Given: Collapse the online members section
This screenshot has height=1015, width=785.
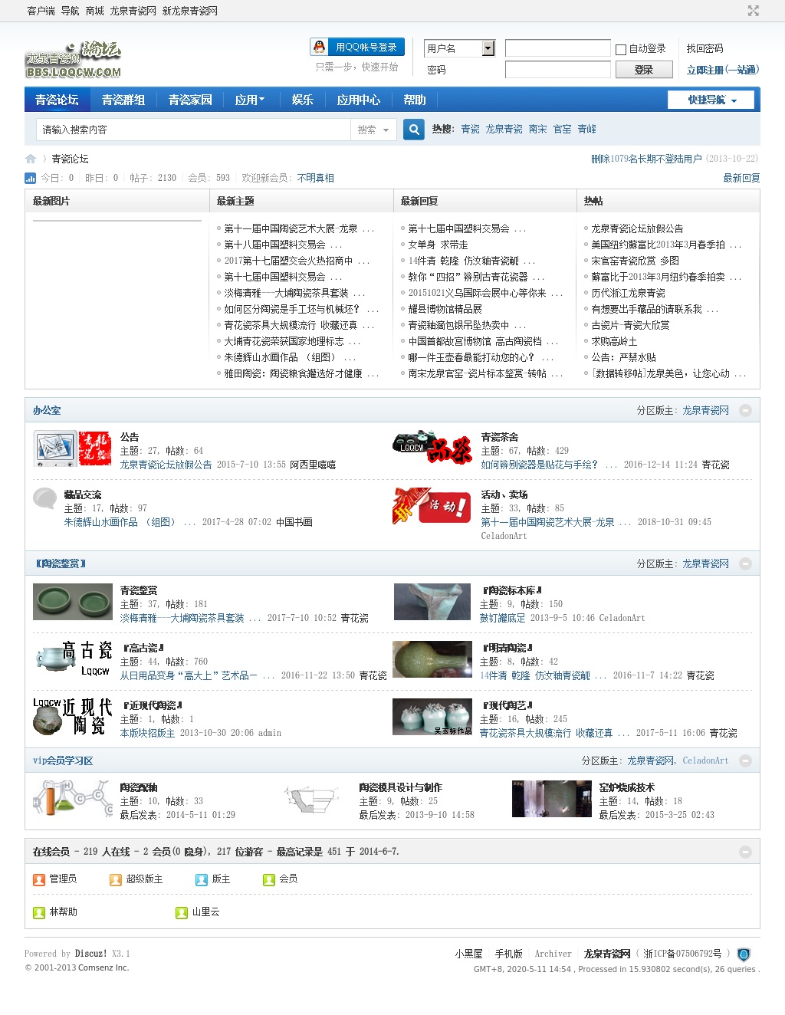Looking at the screenshot, I should (x=745, y=852).
